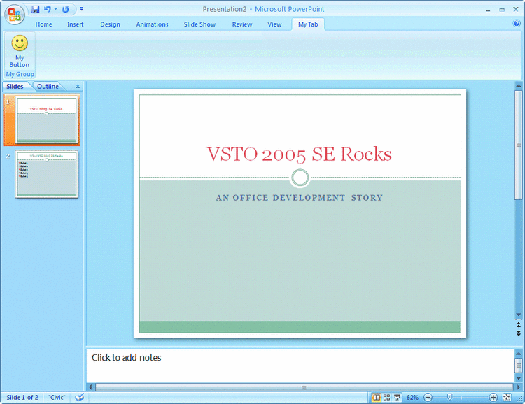This screenshot has height=404, width=525.
Task: Start the Slide Show view
Action: coord(397,397)
